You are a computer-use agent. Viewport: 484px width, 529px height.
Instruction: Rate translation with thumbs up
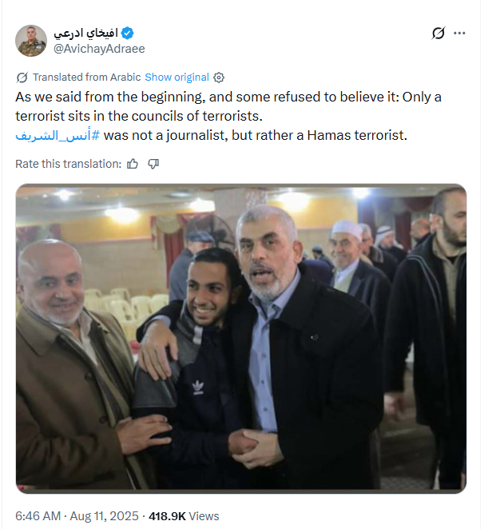tap(133, 164)
